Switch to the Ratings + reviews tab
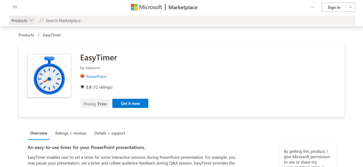 71,133
